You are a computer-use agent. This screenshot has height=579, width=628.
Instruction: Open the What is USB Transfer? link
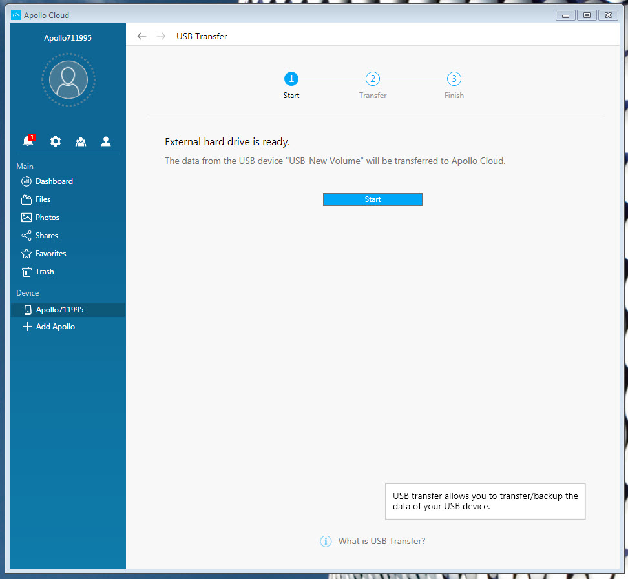pyautogui.click(x=381, y=541)
